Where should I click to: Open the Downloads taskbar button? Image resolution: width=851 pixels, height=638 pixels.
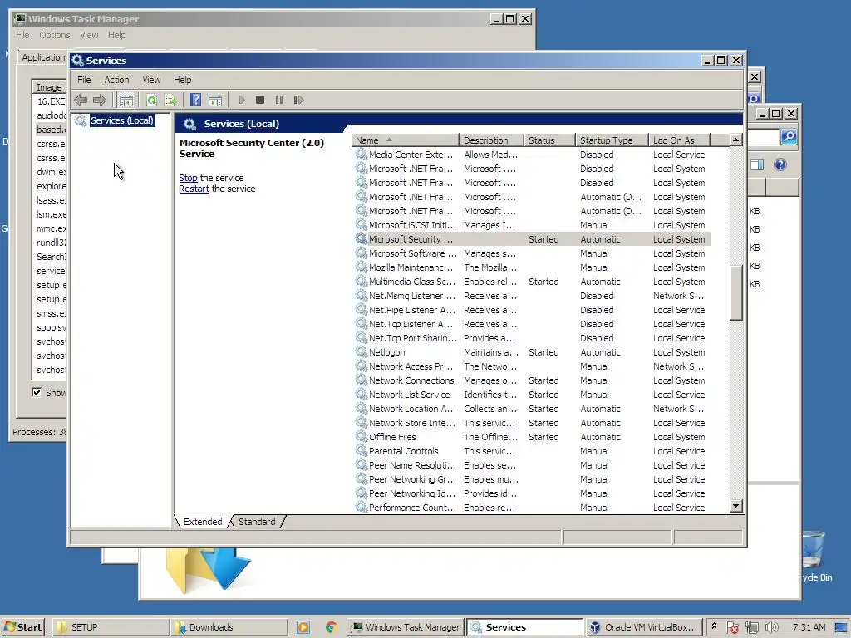click(229, 627)
